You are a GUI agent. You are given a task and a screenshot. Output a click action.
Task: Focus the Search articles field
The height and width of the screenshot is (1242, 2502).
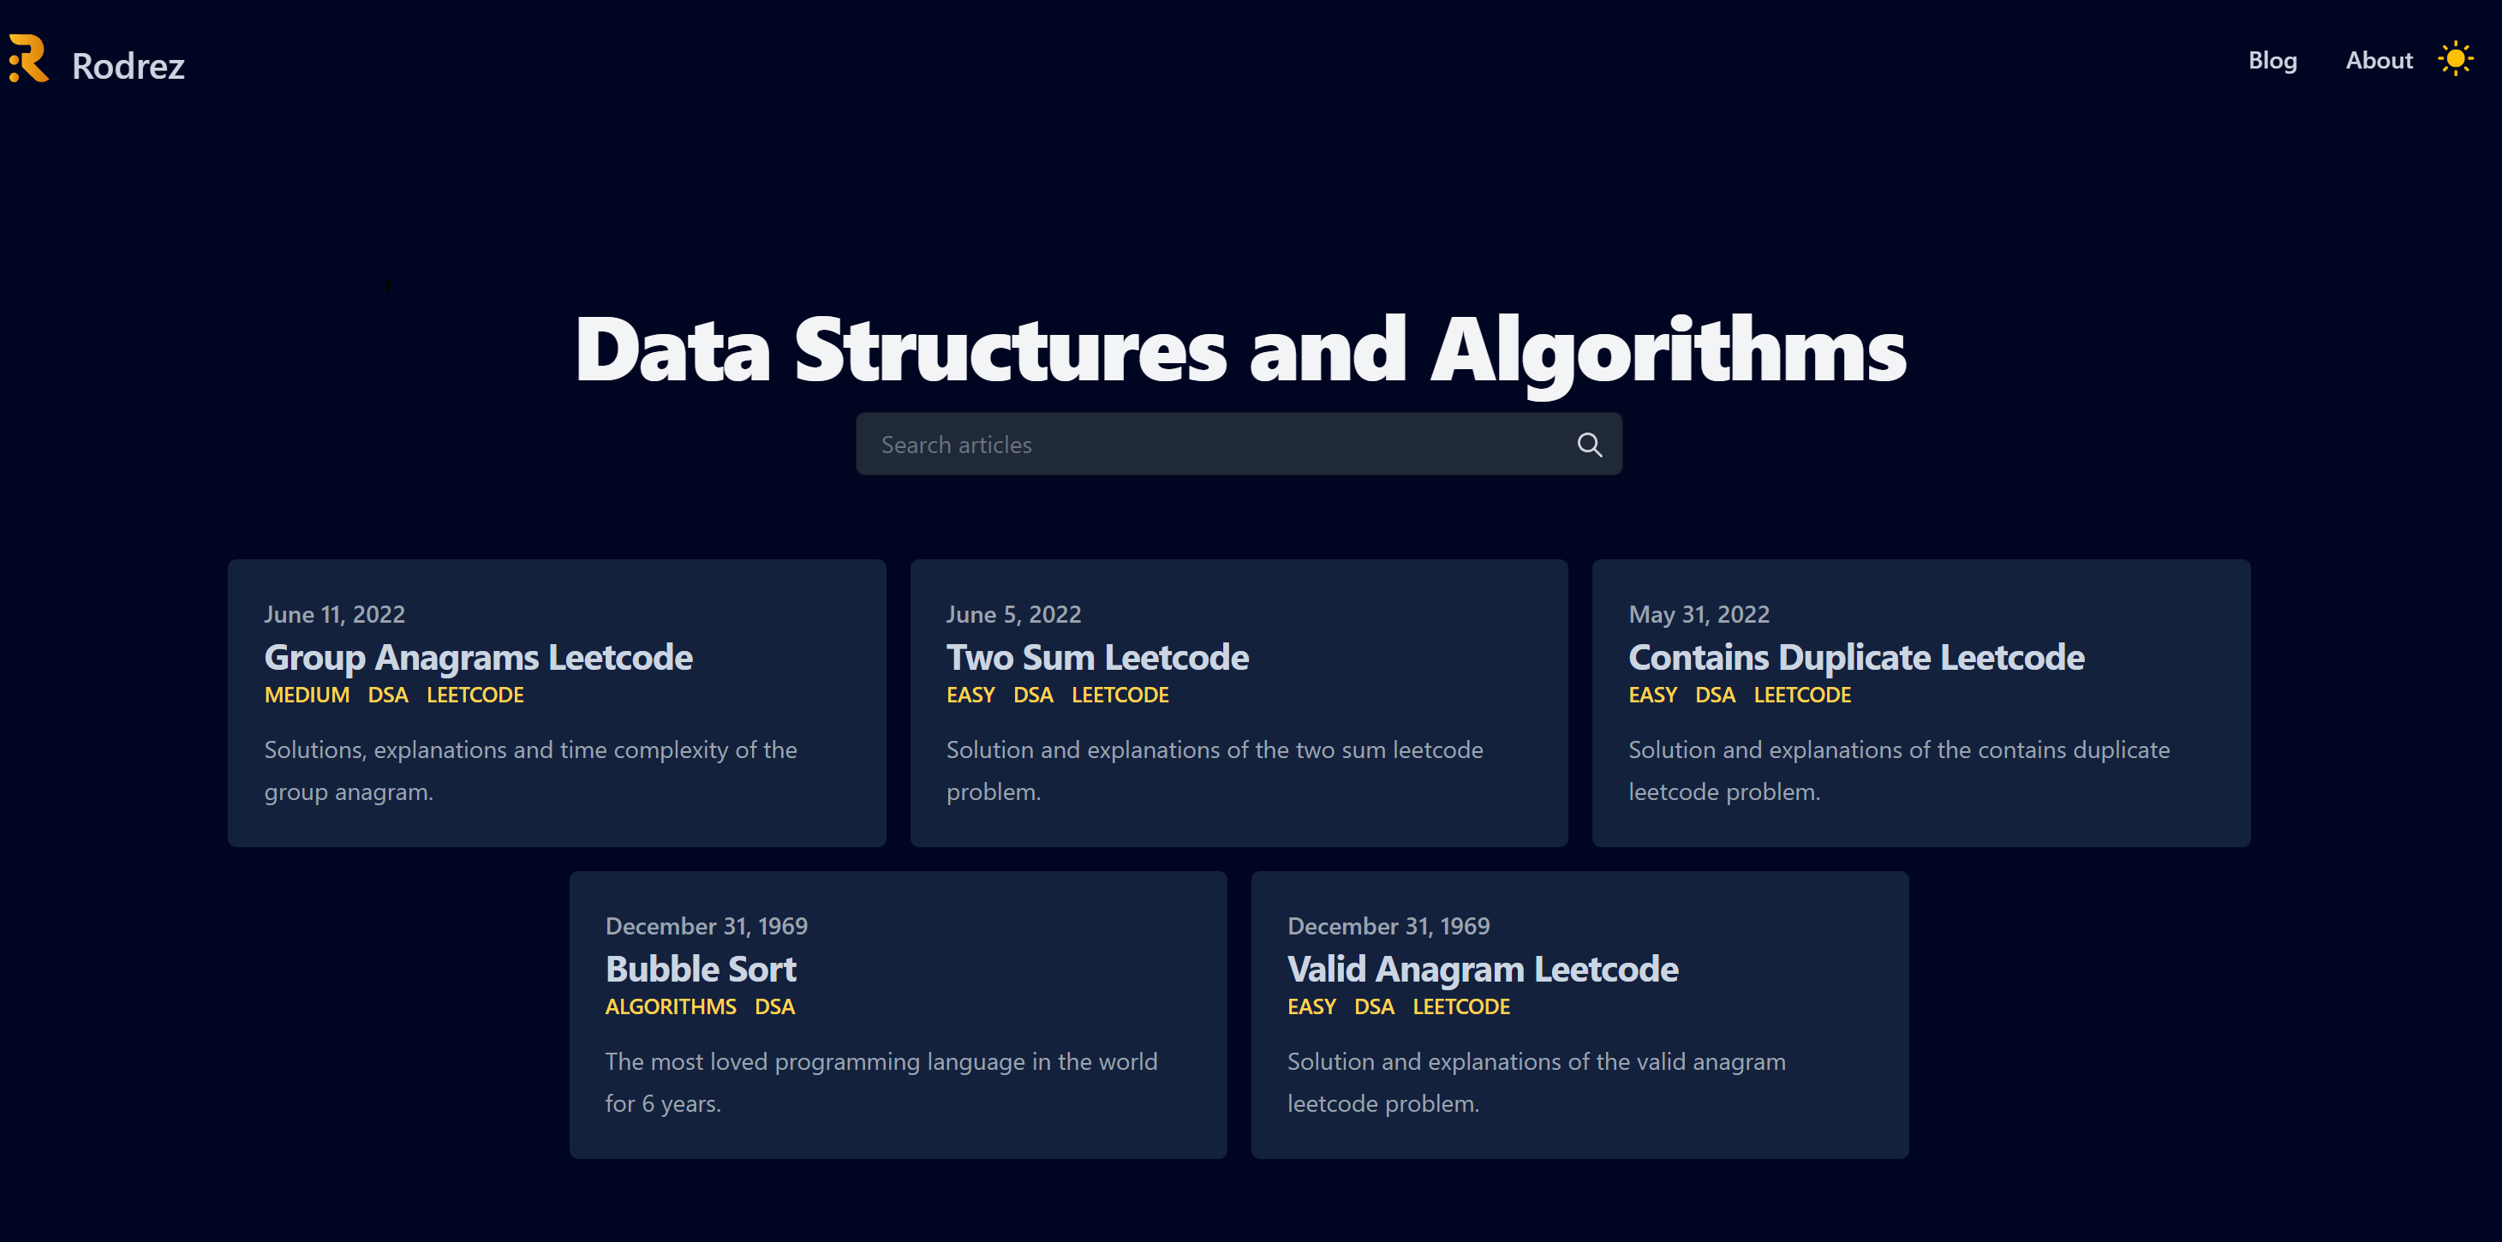pos(1214,445)
